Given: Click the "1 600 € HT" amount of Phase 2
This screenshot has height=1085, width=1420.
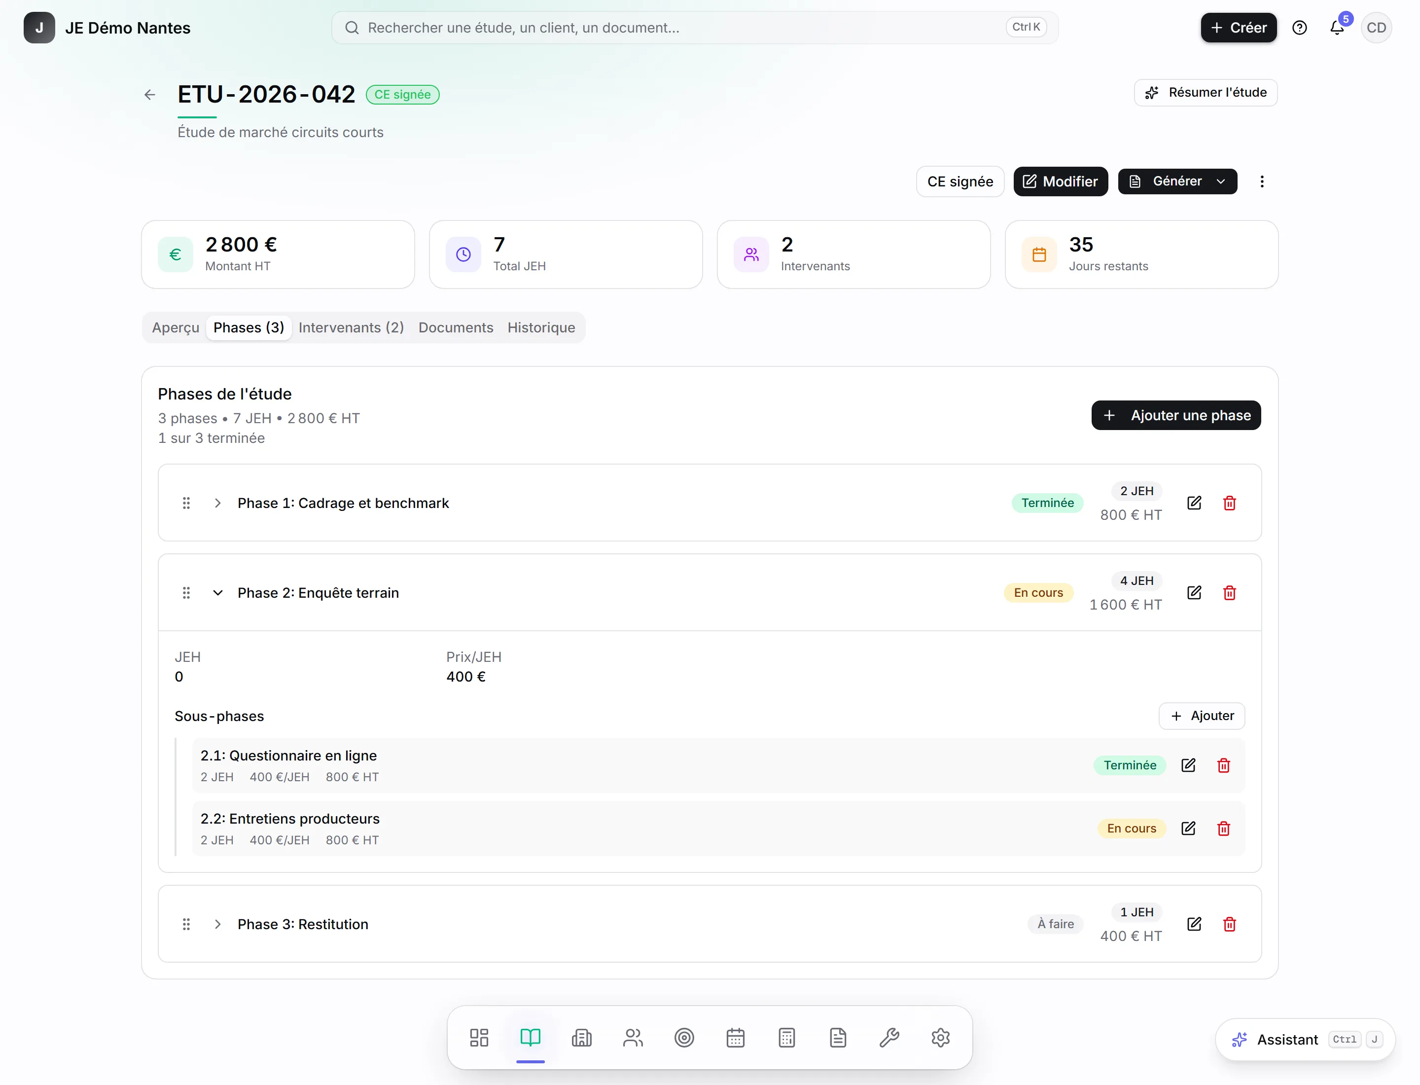Looking at the screenshot, I should 1126,605.
